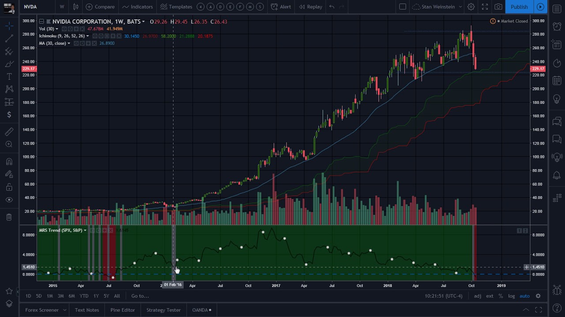Enter fullscreen mode from top toolbar
565x317 pixels.
(485, 7)
